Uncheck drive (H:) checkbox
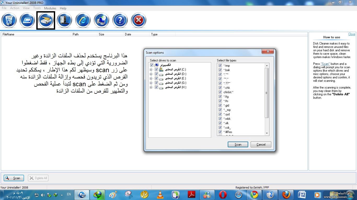Viewport: 357px width, 200px height. (x=156, y=87)
